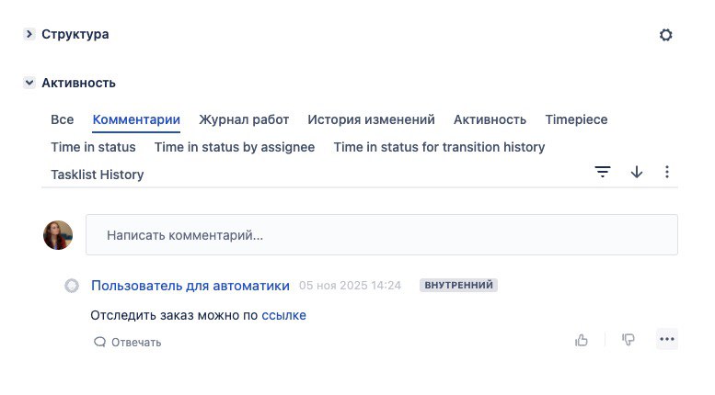Open the Структура settings gear
Image resolution: width=715 pixels, height=395 pixels.
click(666, 35)
